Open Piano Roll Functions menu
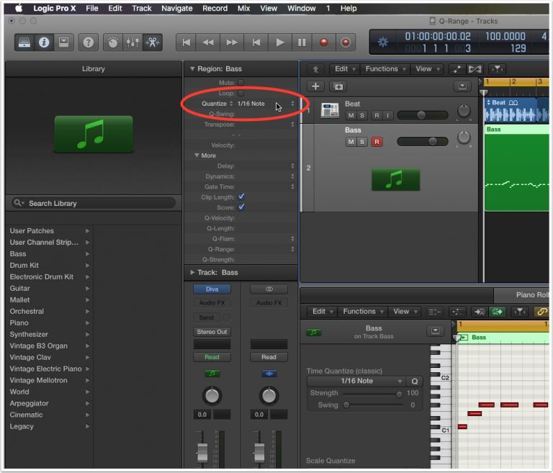Viewport: 553px width, 473px height. tap(363, 312)
